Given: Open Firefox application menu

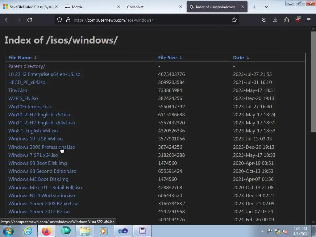Looking at the screenshot, I should point(309,20).
